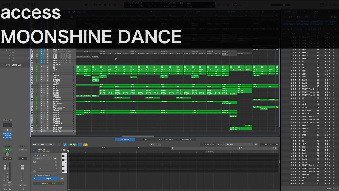Toggle the yellow link icon in piano roll
Image resolution: width=339 pixels, height=191 pixels.
(x=86, y=145)
